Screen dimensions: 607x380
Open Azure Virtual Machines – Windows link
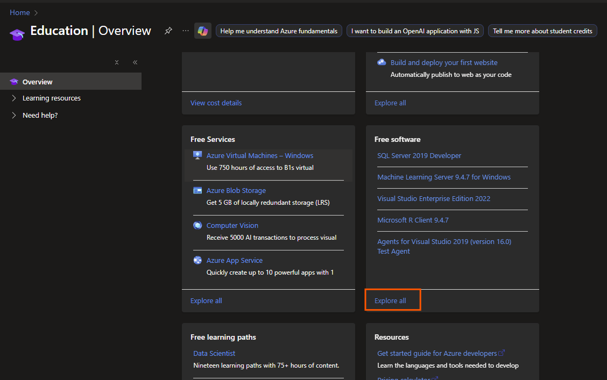(260, 155)
